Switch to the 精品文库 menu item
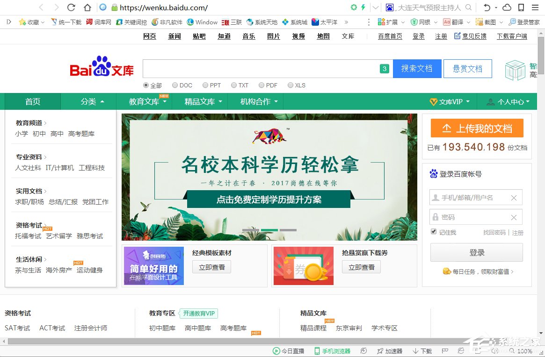Viewport: 545px width, 357px height. pos(200,101)
